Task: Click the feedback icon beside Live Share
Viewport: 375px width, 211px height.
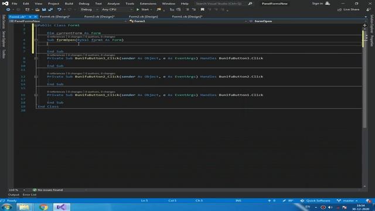Action: pos(369,9)
